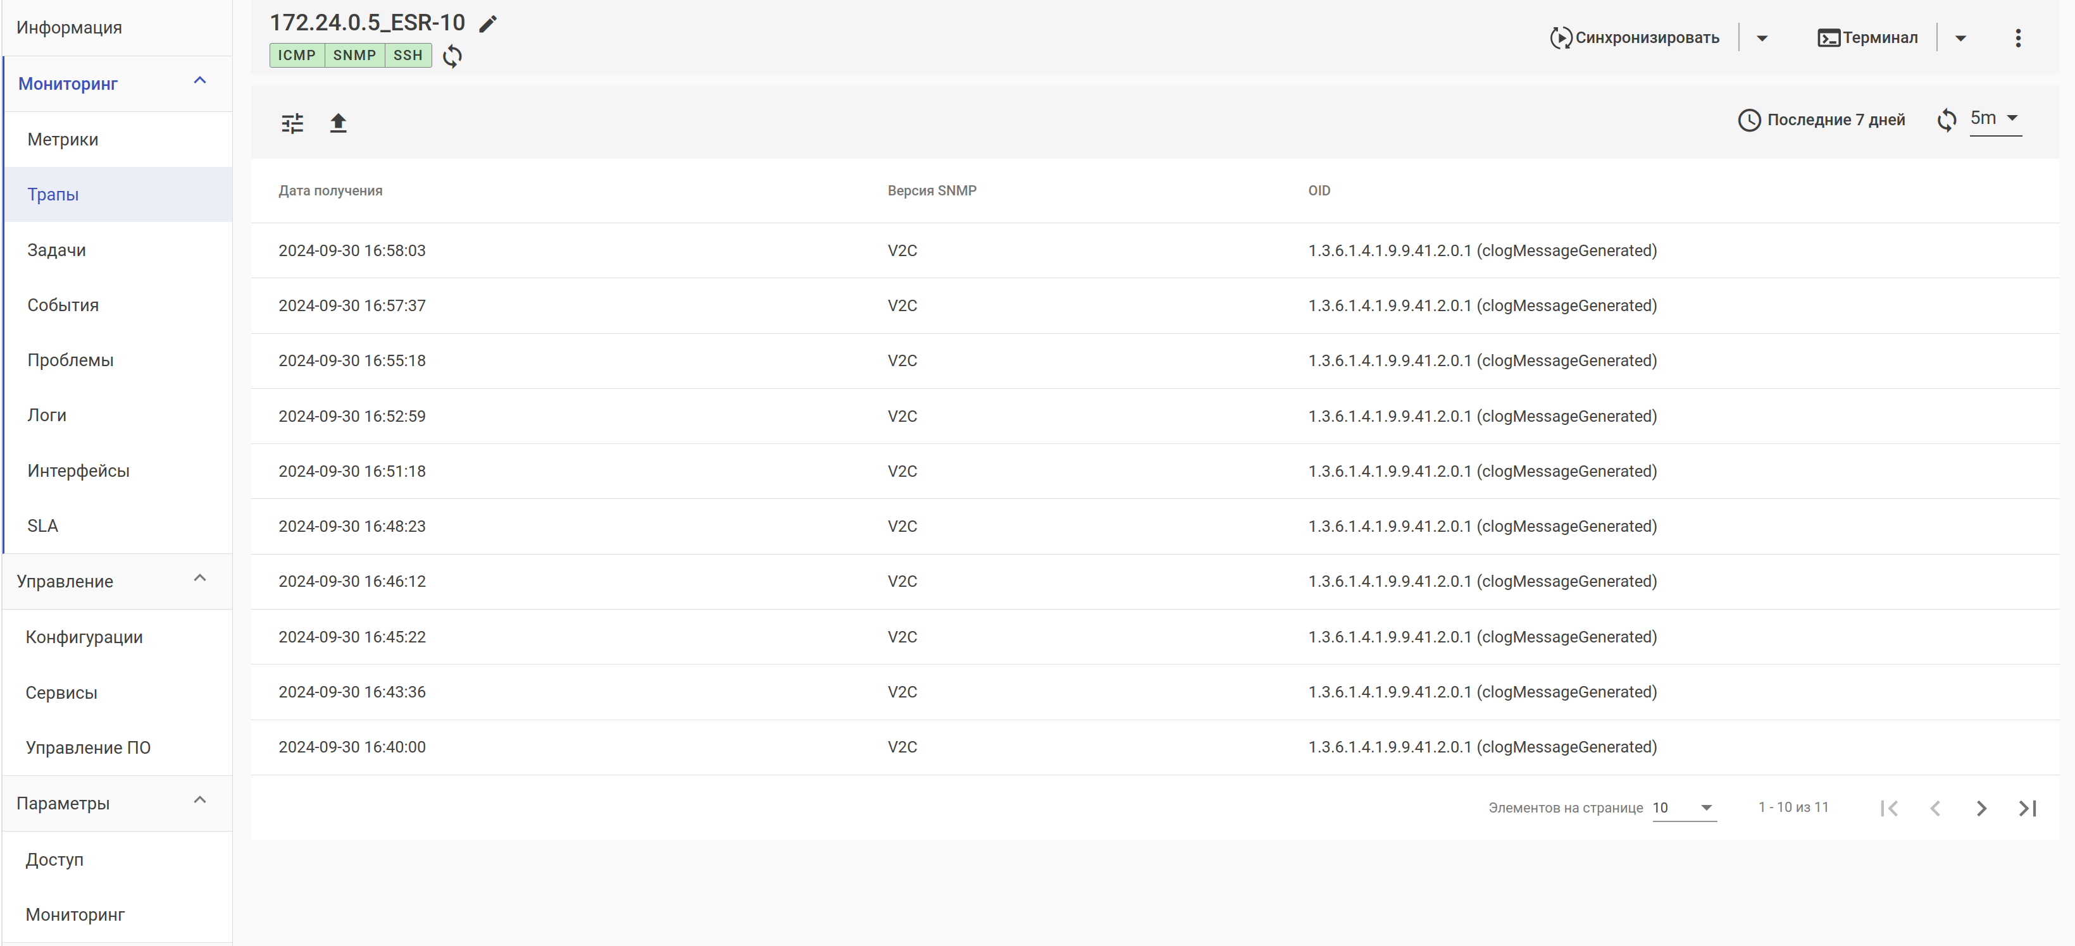Screen dimensions: 2075x946
Task: Collapse the Управление sidebar section
Action: 200,578
